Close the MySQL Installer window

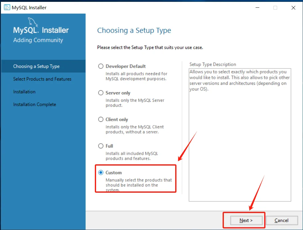pyautogui.click(x=293, y=7)
